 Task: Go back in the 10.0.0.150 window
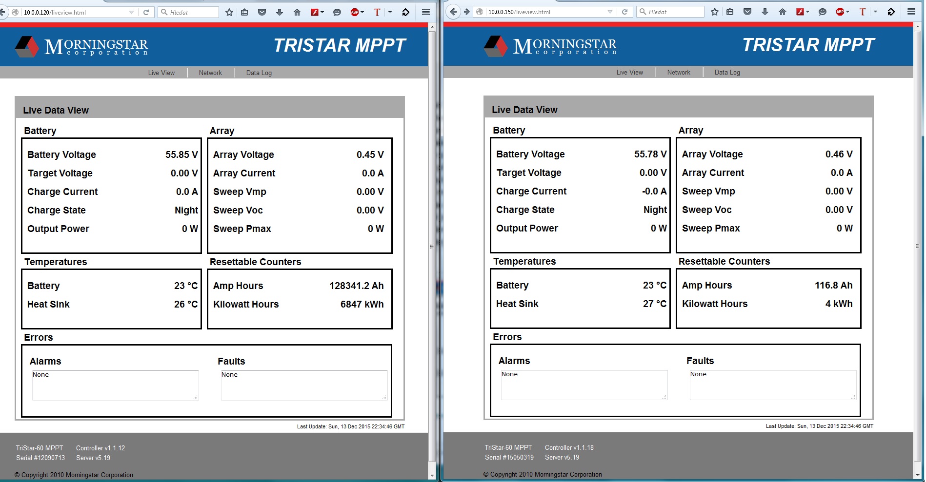(454, 12)
